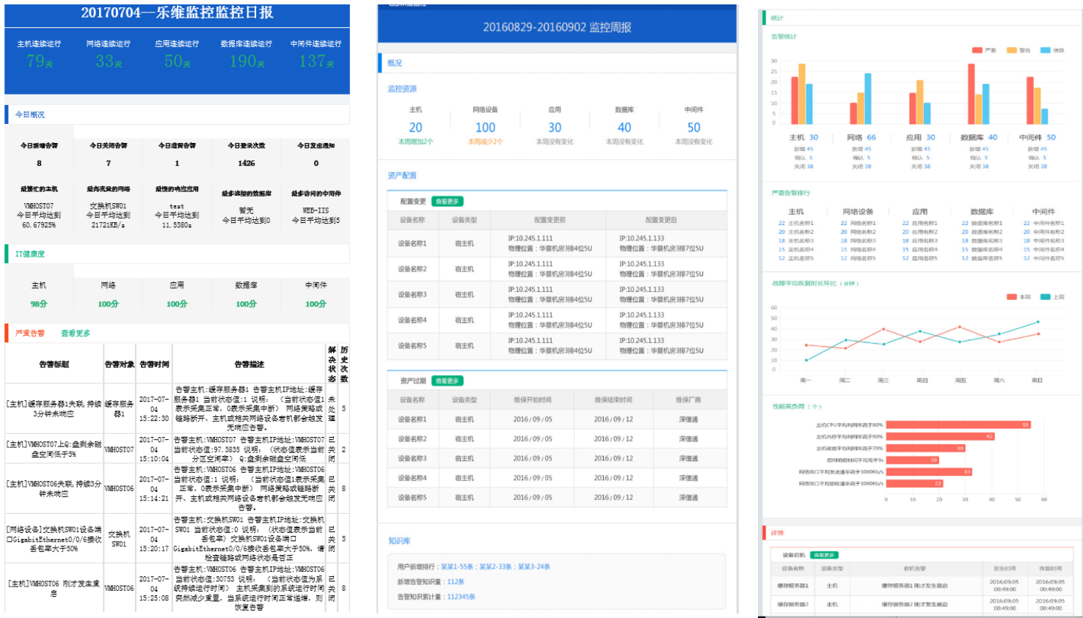Toggle the teal 上周 legend swatch
This screenshot has width=1083, height=618.
click(1046, 297)
